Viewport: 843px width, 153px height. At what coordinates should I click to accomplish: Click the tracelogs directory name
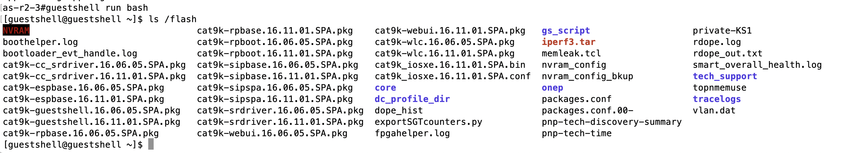[717, 99]
